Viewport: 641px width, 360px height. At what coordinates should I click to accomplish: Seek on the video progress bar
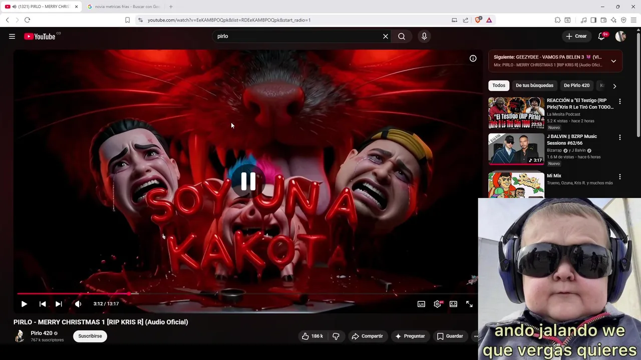(248, 293)
